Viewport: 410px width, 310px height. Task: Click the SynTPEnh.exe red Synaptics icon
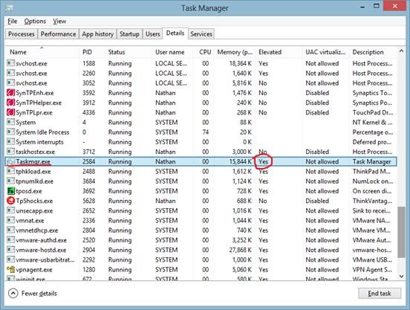pos(10,93)
